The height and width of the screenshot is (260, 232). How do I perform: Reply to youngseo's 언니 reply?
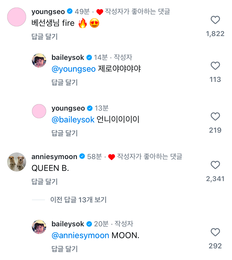tap(65, 133)
